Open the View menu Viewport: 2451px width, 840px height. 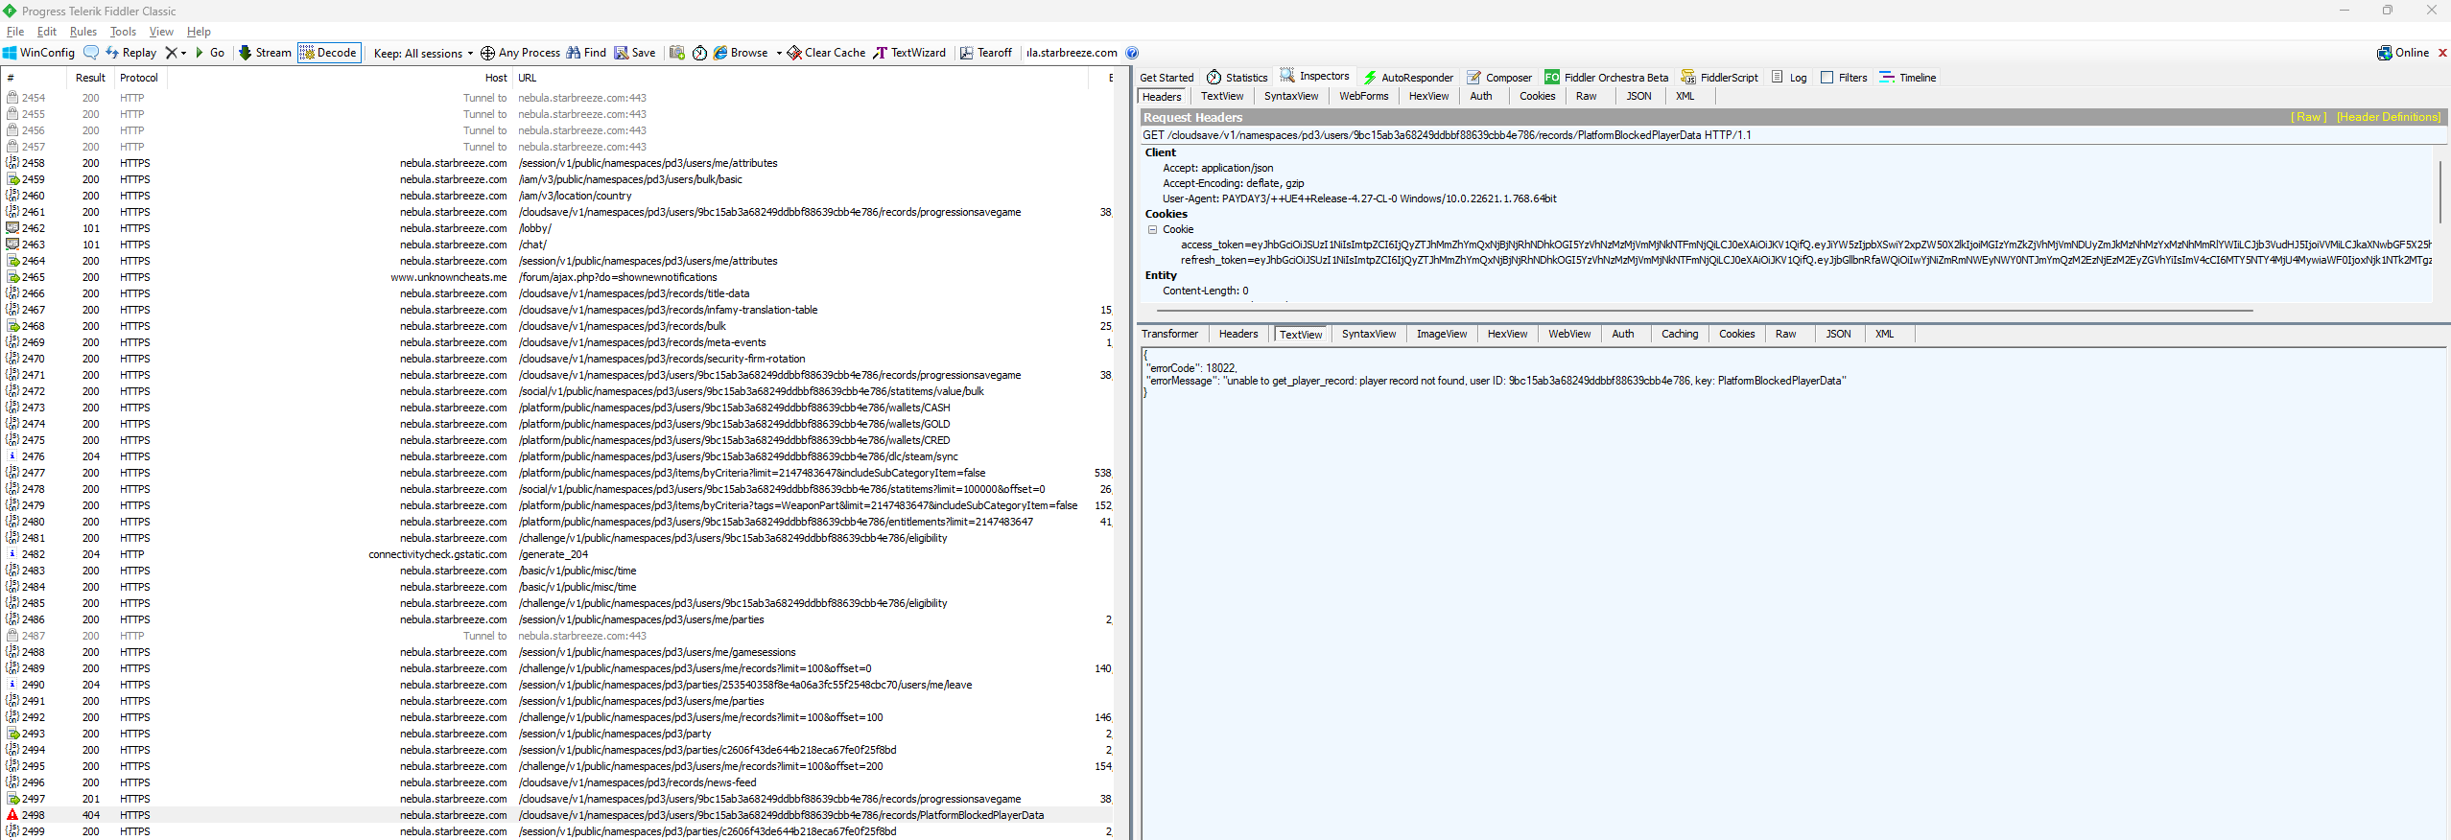click(161, 32)
